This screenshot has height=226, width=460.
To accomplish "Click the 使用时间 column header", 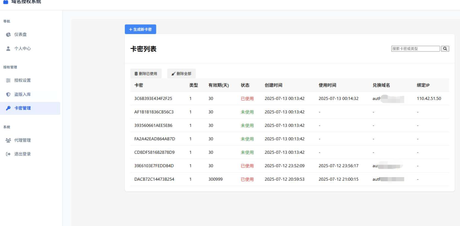I will (x=327, y=85).
